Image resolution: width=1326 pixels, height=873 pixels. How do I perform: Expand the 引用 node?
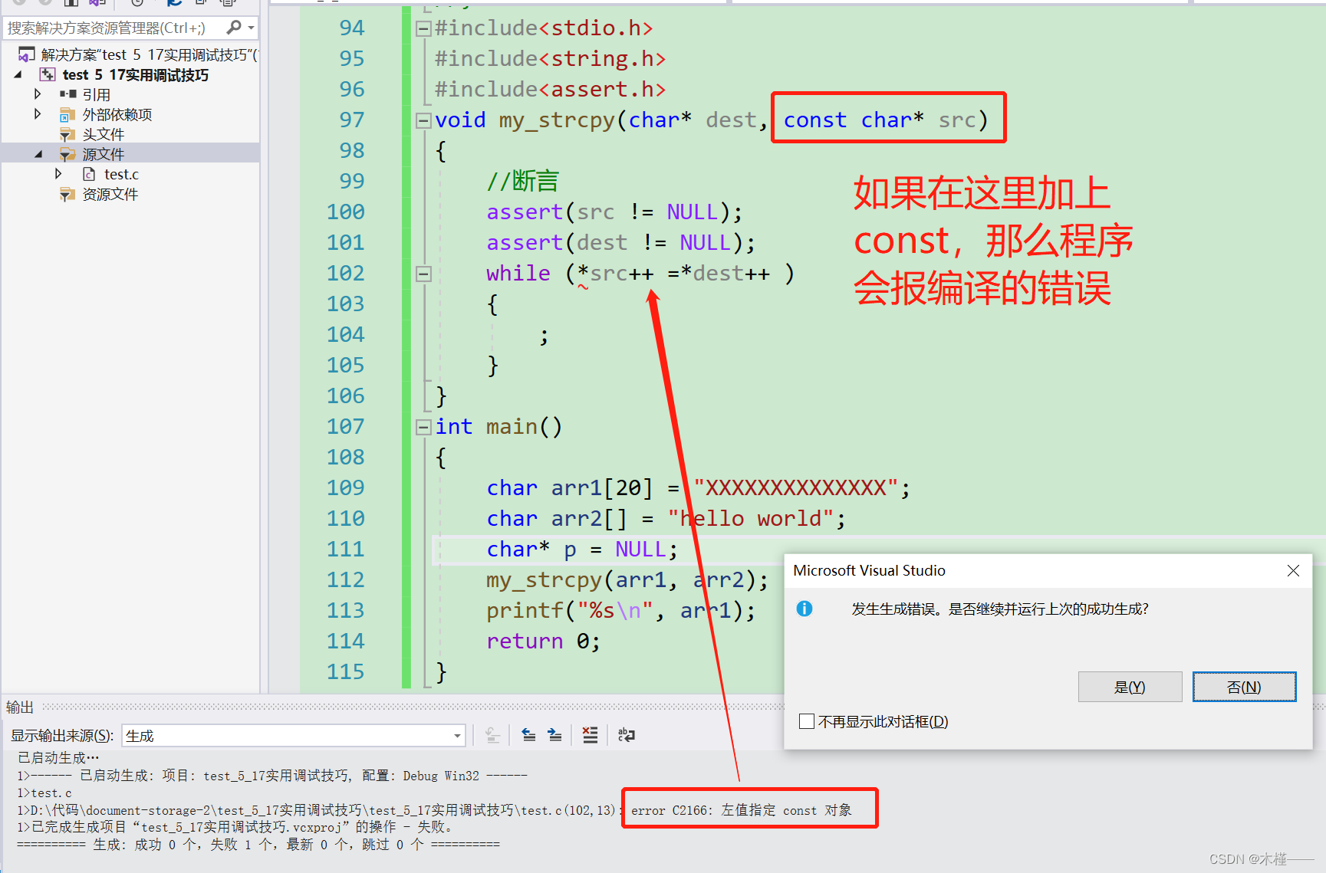point(38,94)
